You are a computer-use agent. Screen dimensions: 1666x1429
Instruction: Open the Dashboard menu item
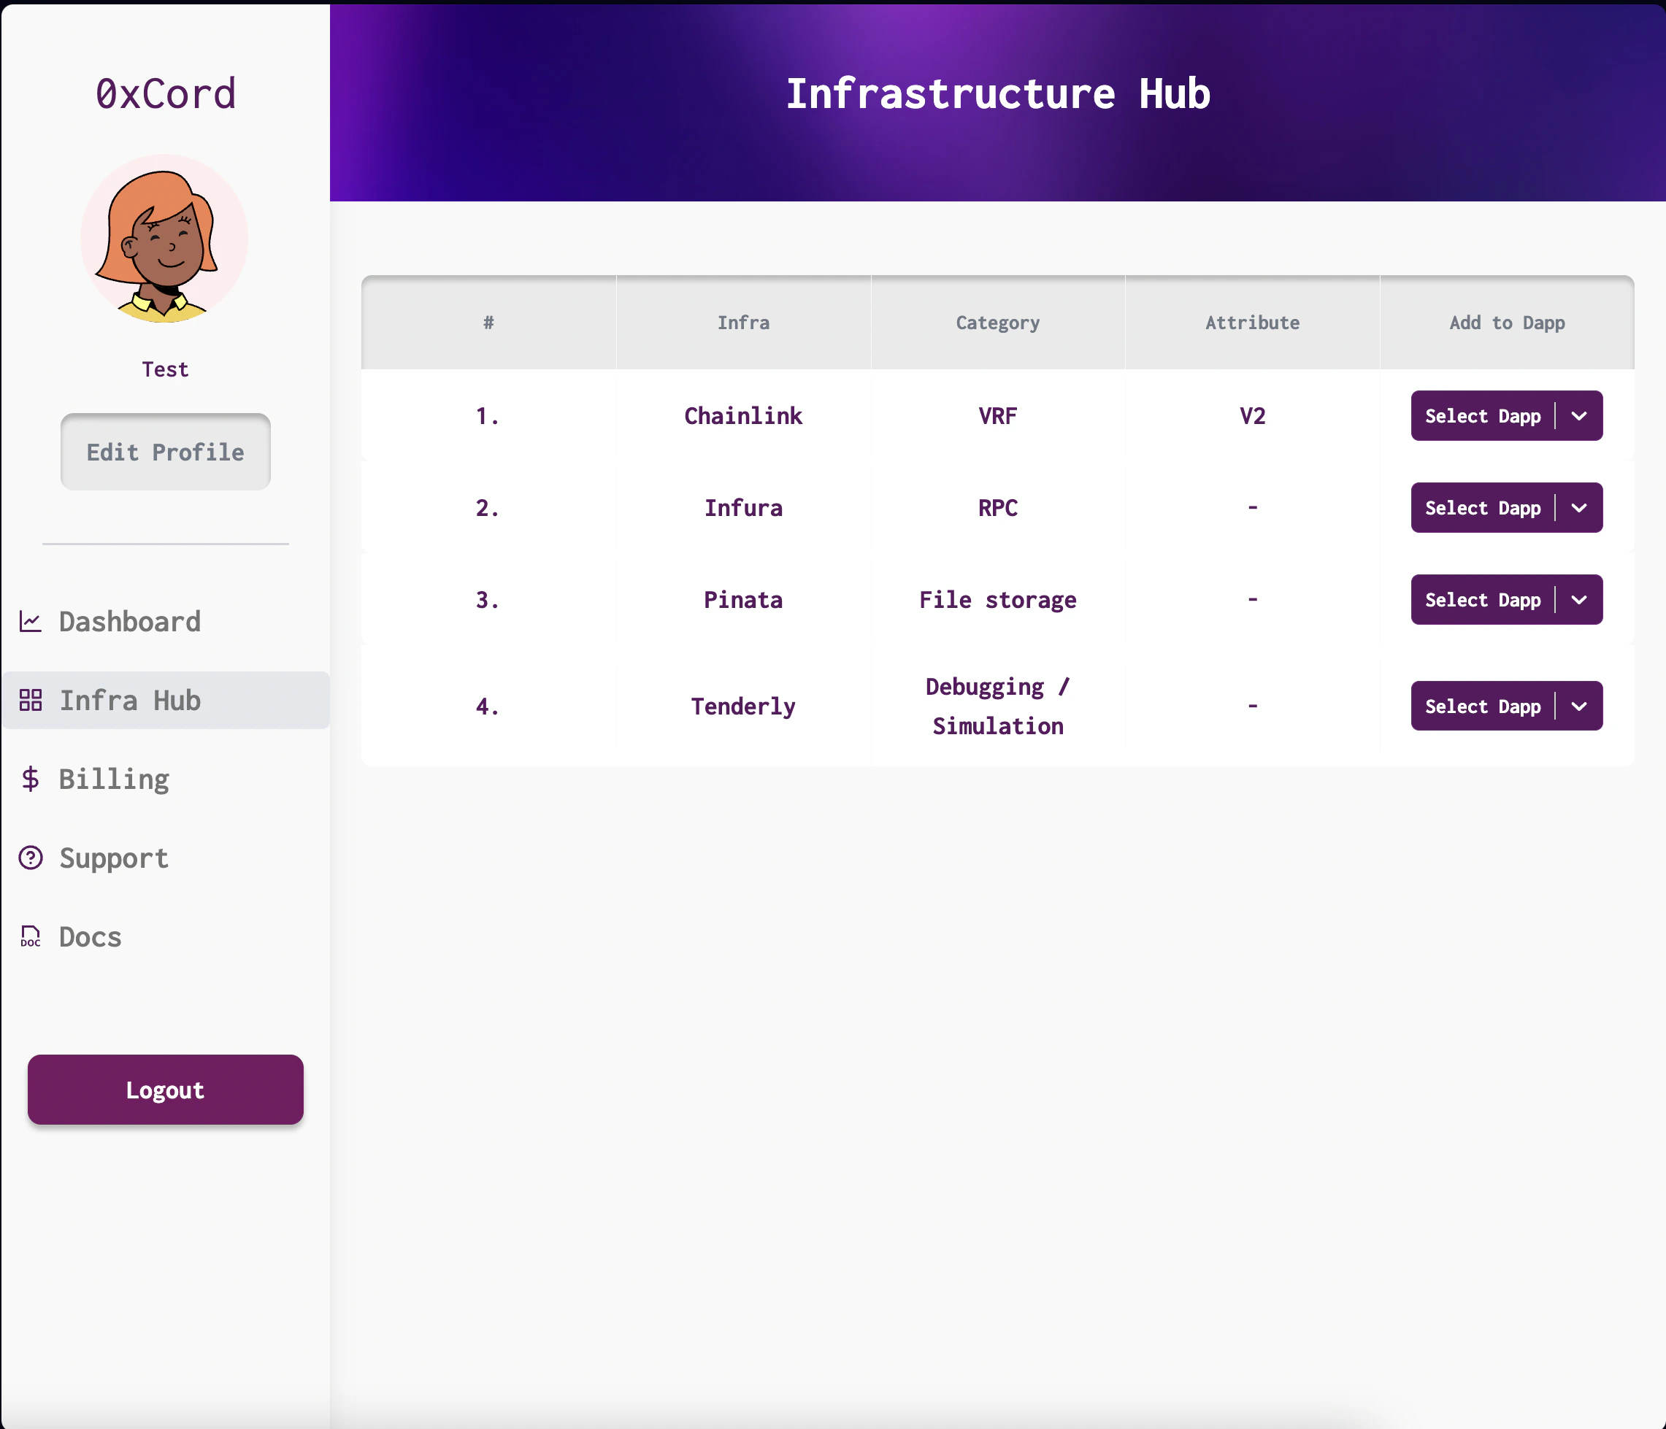(x=129, y=621)
